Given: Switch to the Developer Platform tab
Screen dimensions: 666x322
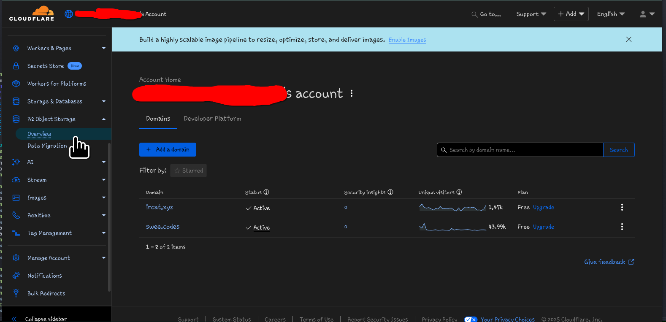Looking at the screenshot, I should point(212,119).
